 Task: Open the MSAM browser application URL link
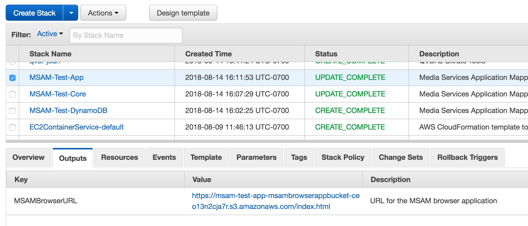point(276,201)
